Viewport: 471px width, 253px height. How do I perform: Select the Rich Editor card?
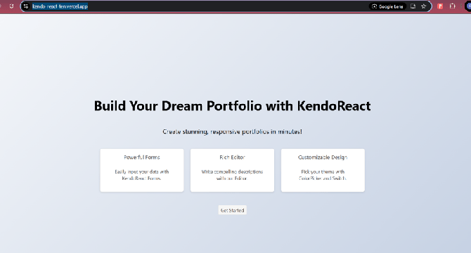click(232, 170)
